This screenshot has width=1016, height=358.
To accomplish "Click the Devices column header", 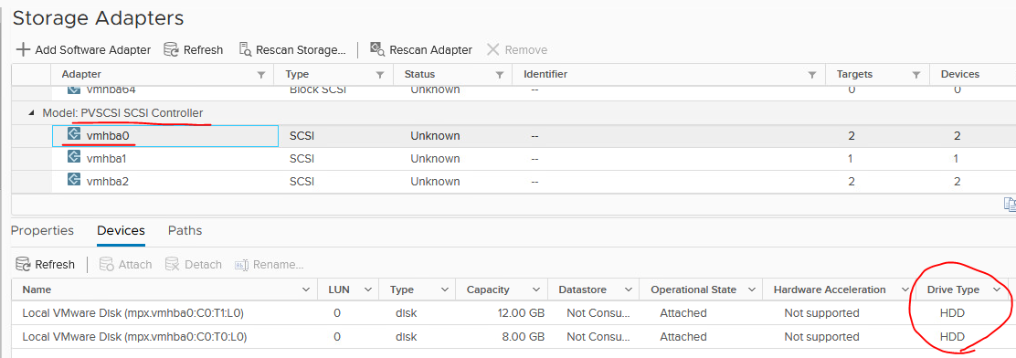I will (x=959, y=75).
